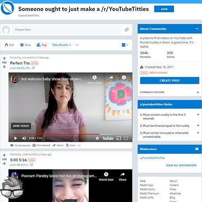Viewport: 202px width, 202px height.
Task: Message moderators via envelope icon
Action: [197, 149]
